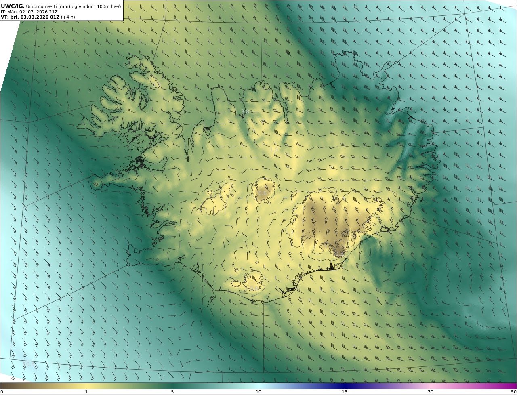Click colorbar tick label 10
This screenshot has width=517, height=395.
click(x=258, y=392)
